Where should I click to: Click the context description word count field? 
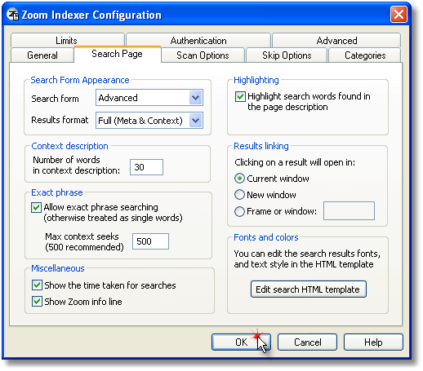click(146, 167)
